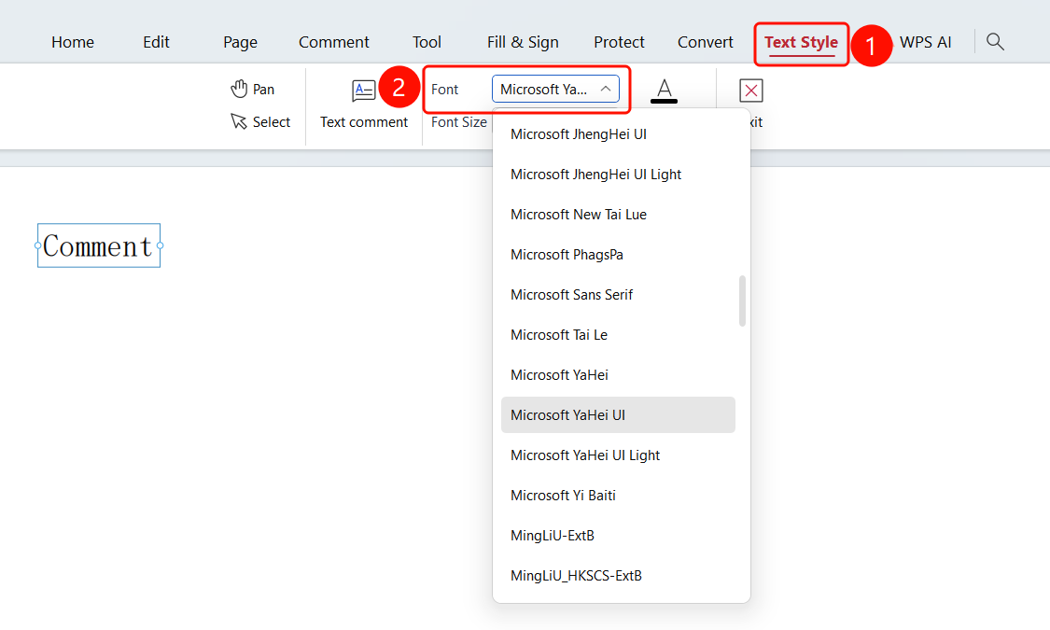The width and height of the screenshot is (1050, 630).
Task: Choose Microsoft JhengHei UI font
Action: (618, 133)
